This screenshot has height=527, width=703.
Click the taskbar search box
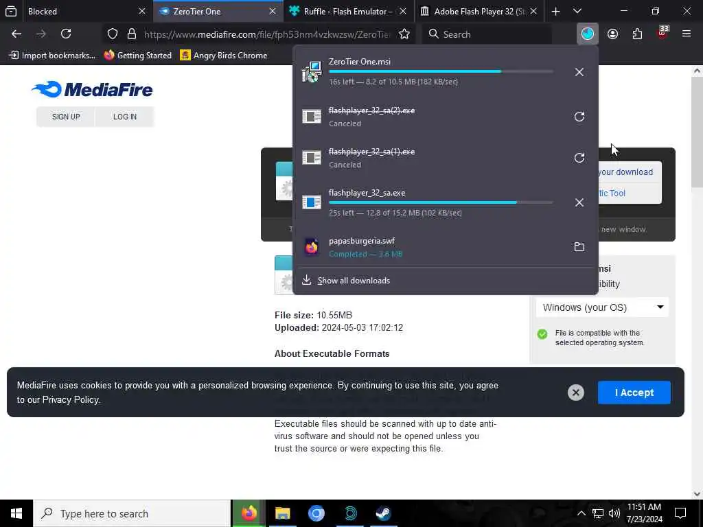tap(132, 513)
